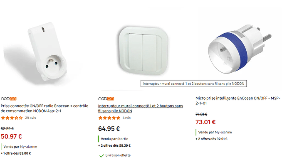Open Prise connectée ON/OFF radio Enocean title
The image size is (287, 165).
tap(45, 108)
